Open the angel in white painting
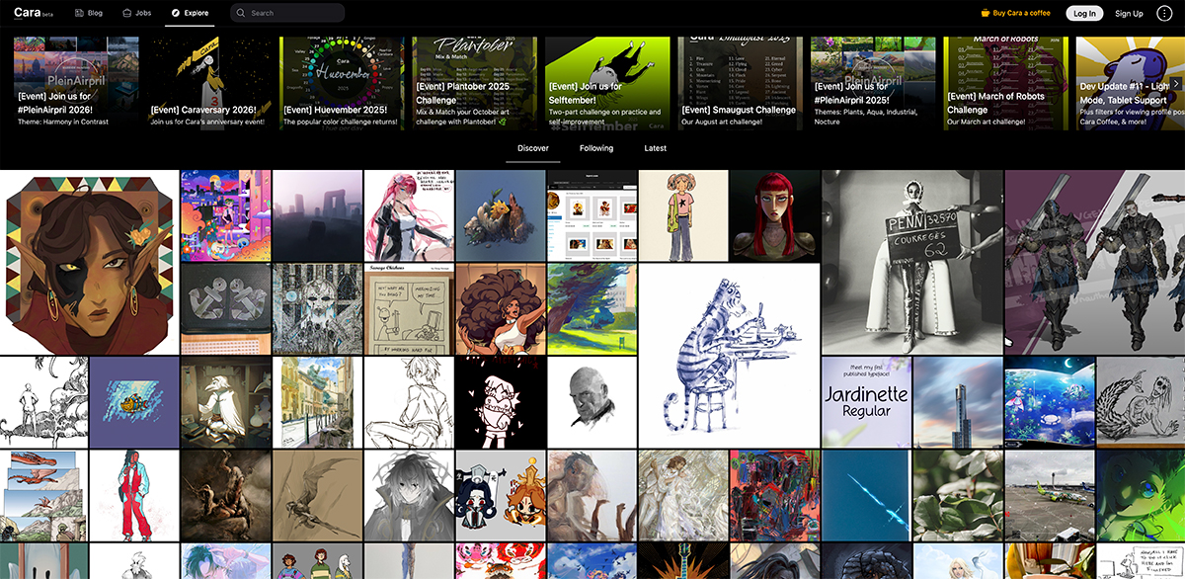Screen dimensions: 1185x579 coord(683,496)
